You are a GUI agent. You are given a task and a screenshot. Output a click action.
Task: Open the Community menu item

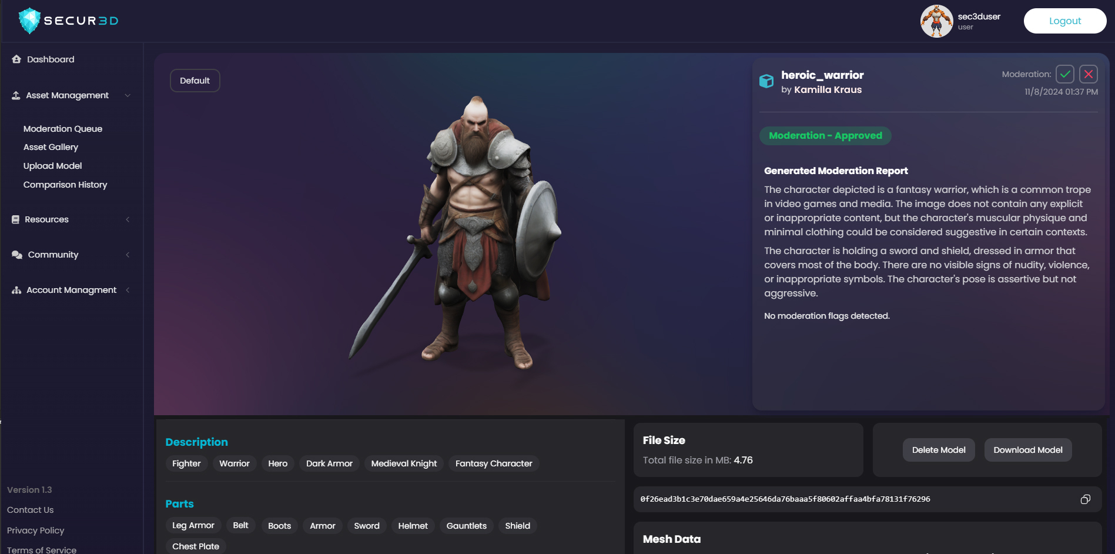click(x=53, y=255)
